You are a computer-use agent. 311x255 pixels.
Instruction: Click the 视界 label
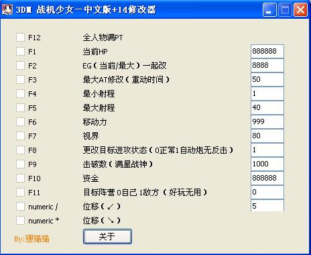90,136
